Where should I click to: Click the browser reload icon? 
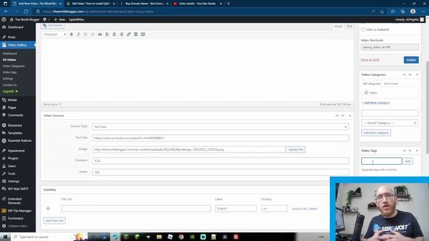coord(26,11)
